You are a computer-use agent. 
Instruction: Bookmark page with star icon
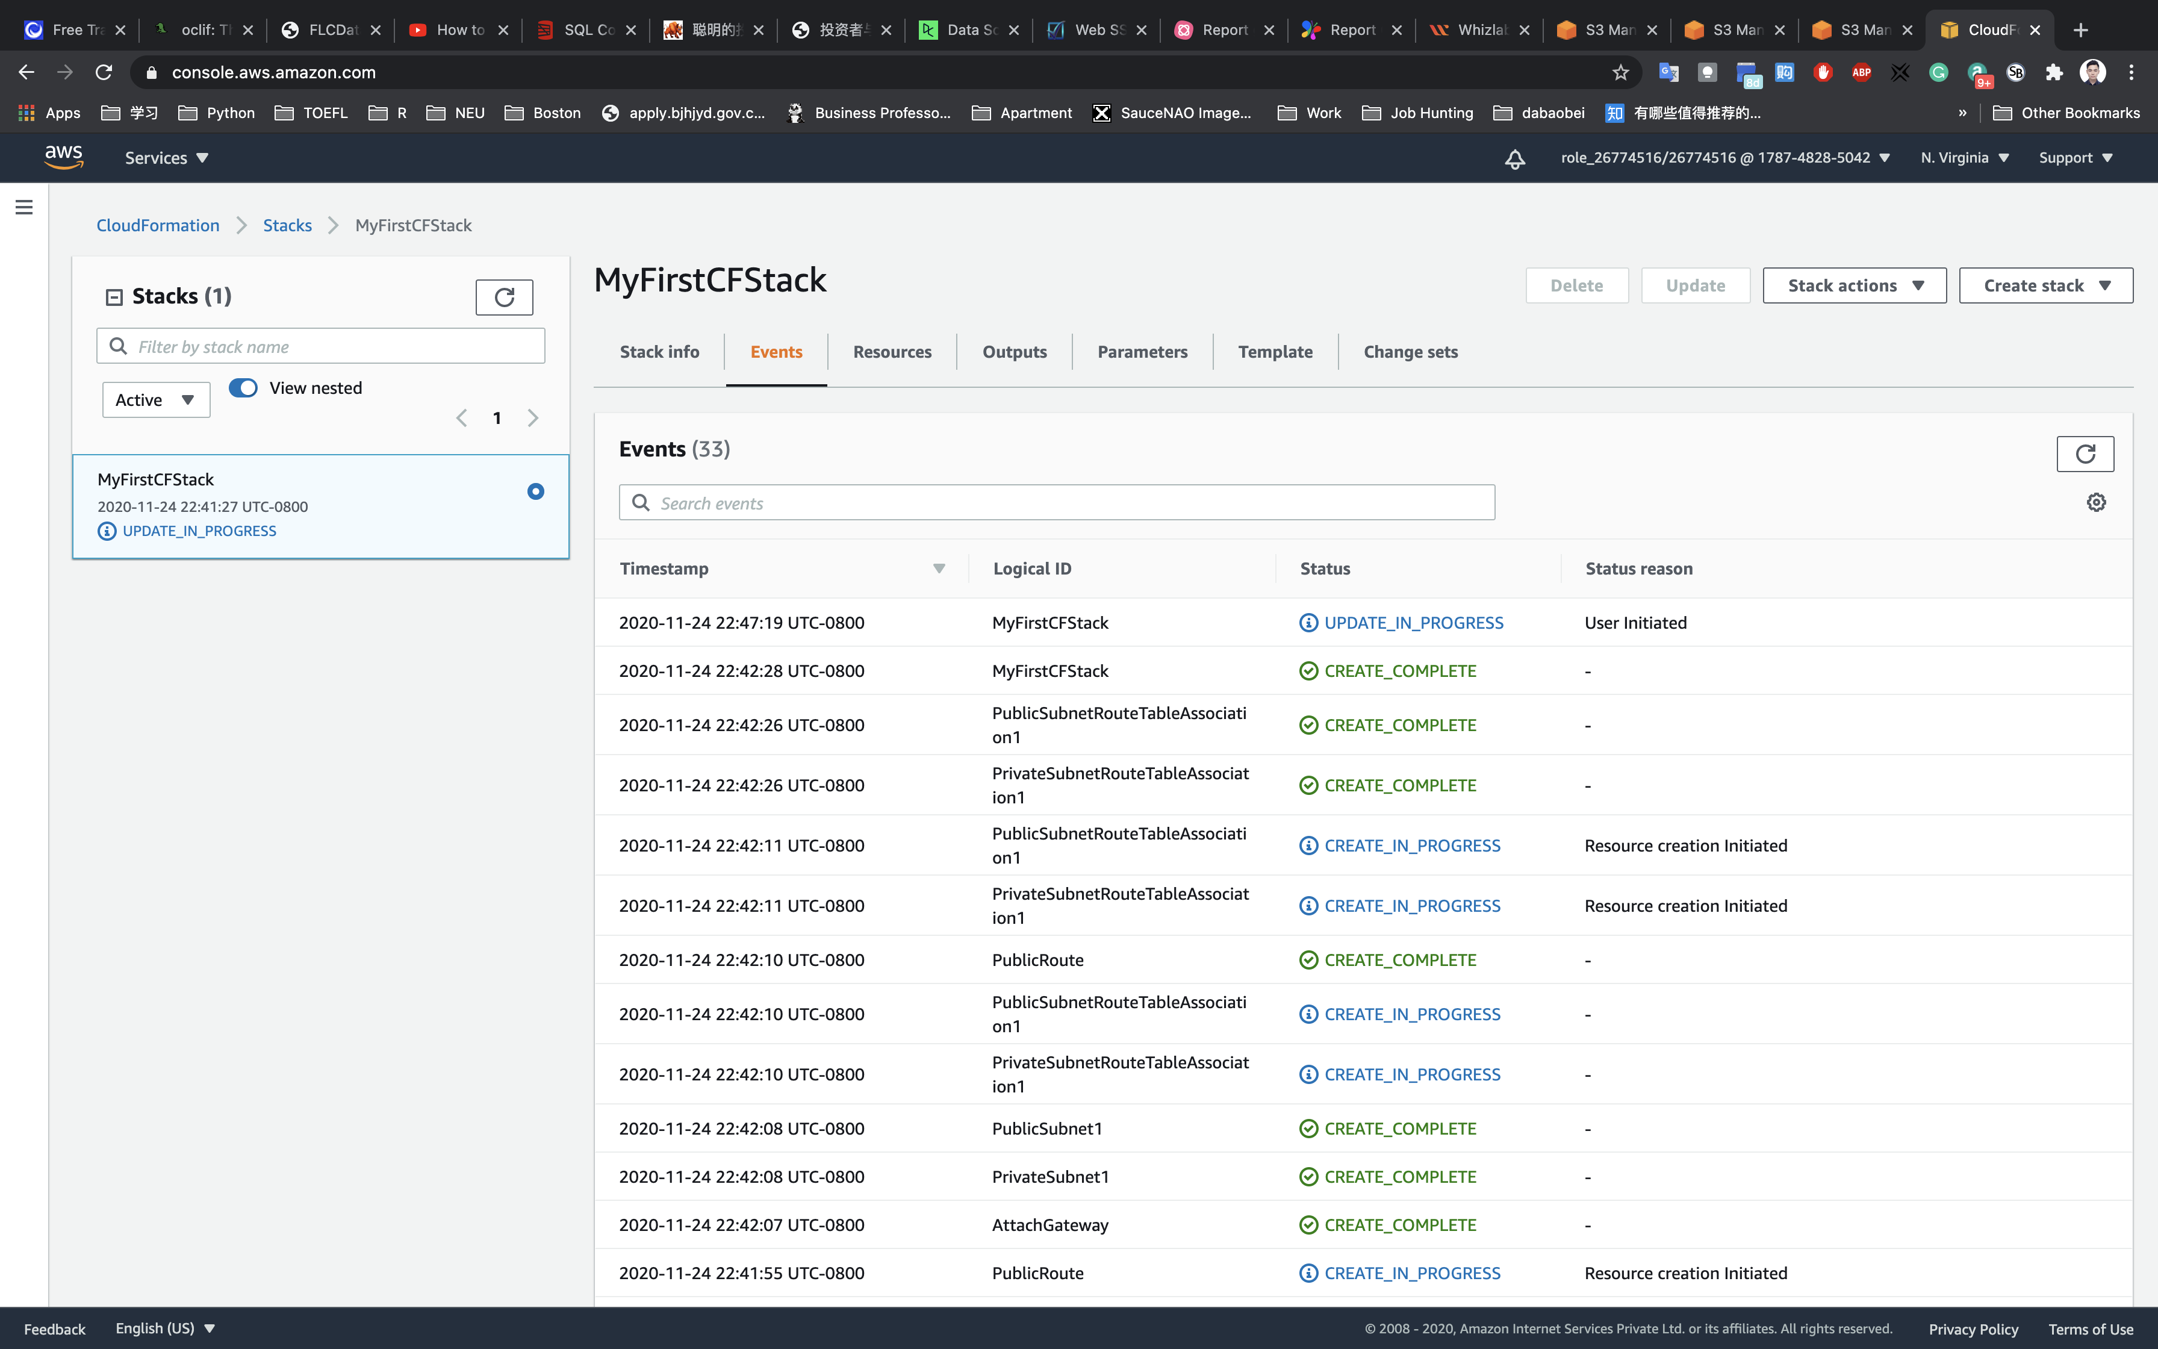1620,72
